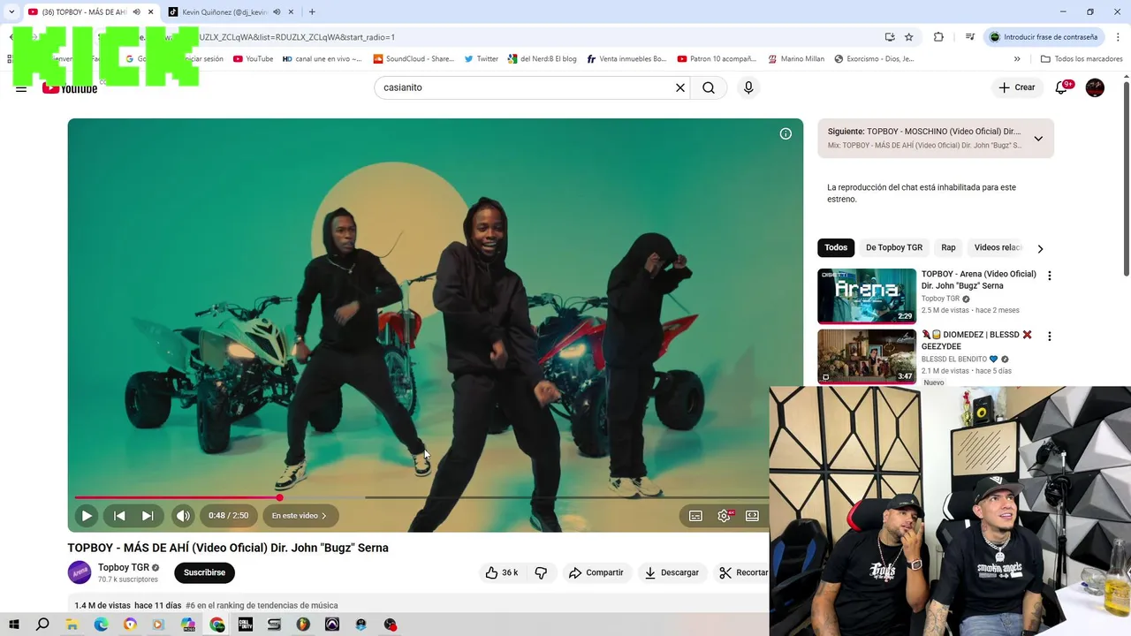1131x636 pixels.
Task: Open options menu for TOPBOY - Arena
Action: pos(1050,276)
